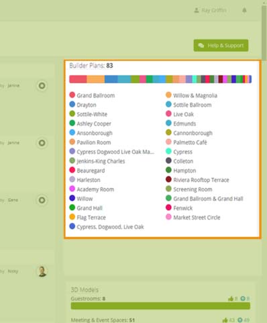Image resolution: width=267 pixels, height=323 pixels.
Task: Click the notification bell icon
Action: [x=244, y=10]
